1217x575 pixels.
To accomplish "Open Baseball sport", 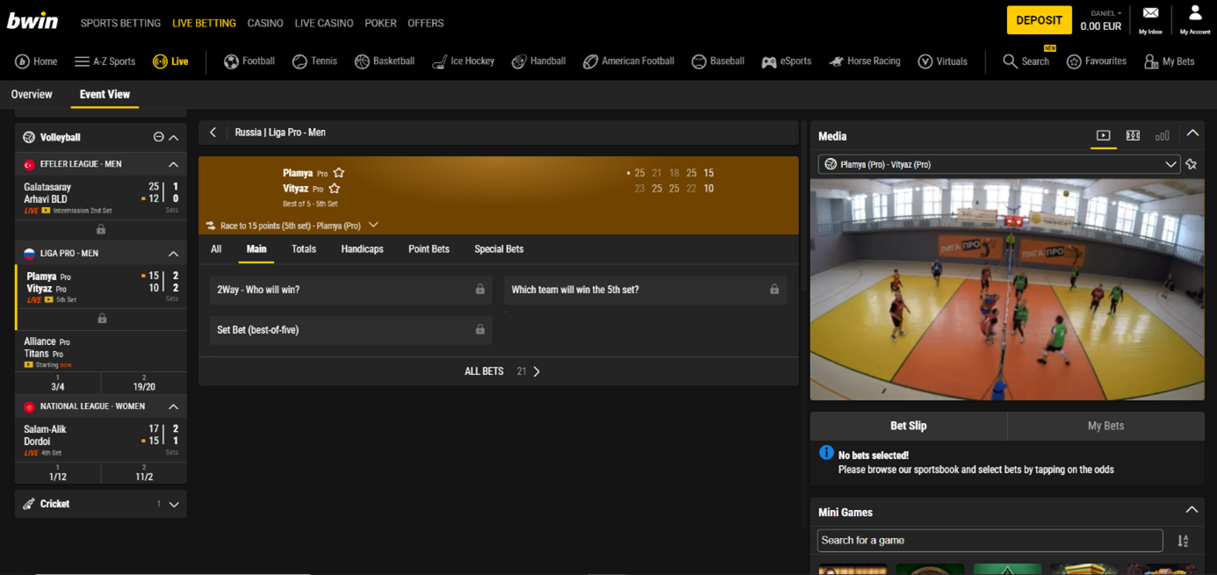I will pos(717,61).
